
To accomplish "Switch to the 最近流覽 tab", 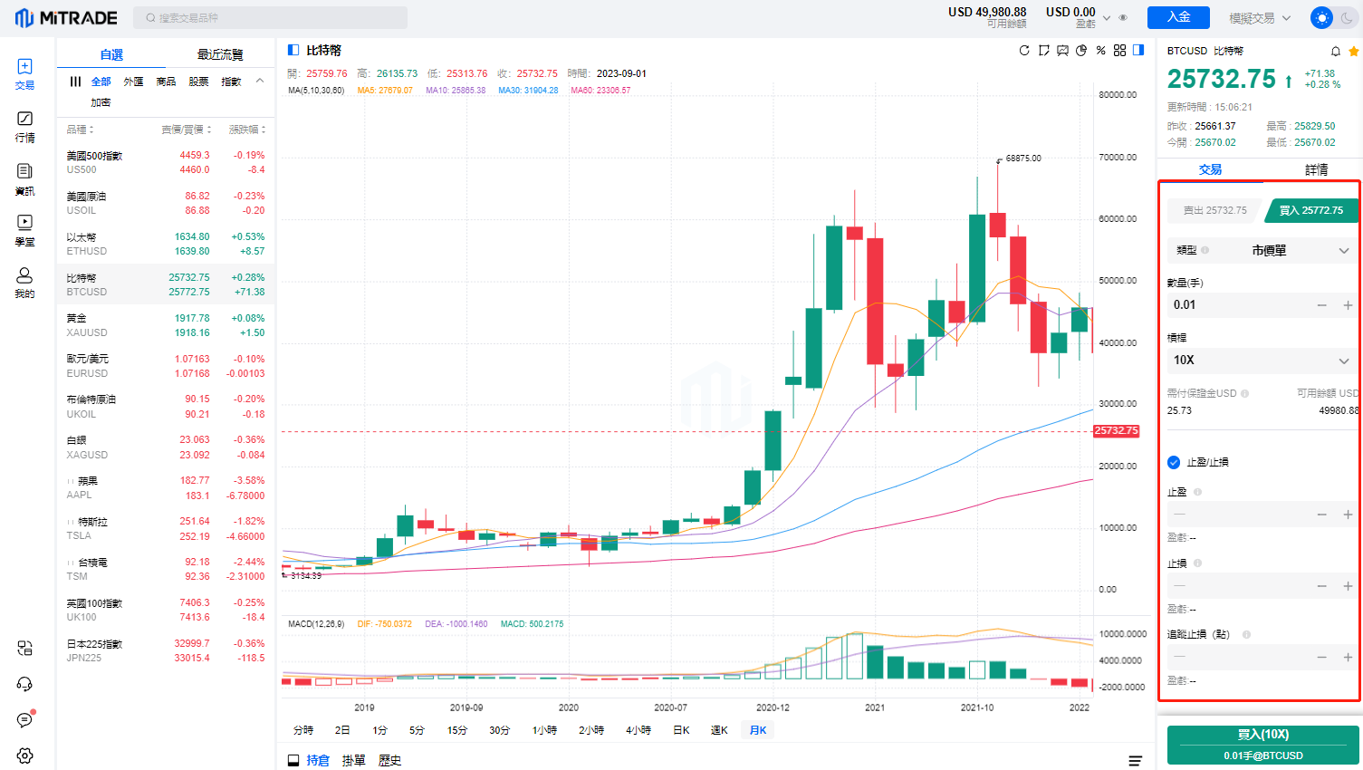I will click(220, 54).
